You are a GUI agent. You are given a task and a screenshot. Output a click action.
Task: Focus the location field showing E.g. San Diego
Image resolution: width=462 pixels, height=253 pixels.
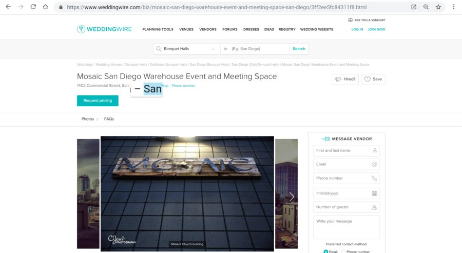pos(255,49)
